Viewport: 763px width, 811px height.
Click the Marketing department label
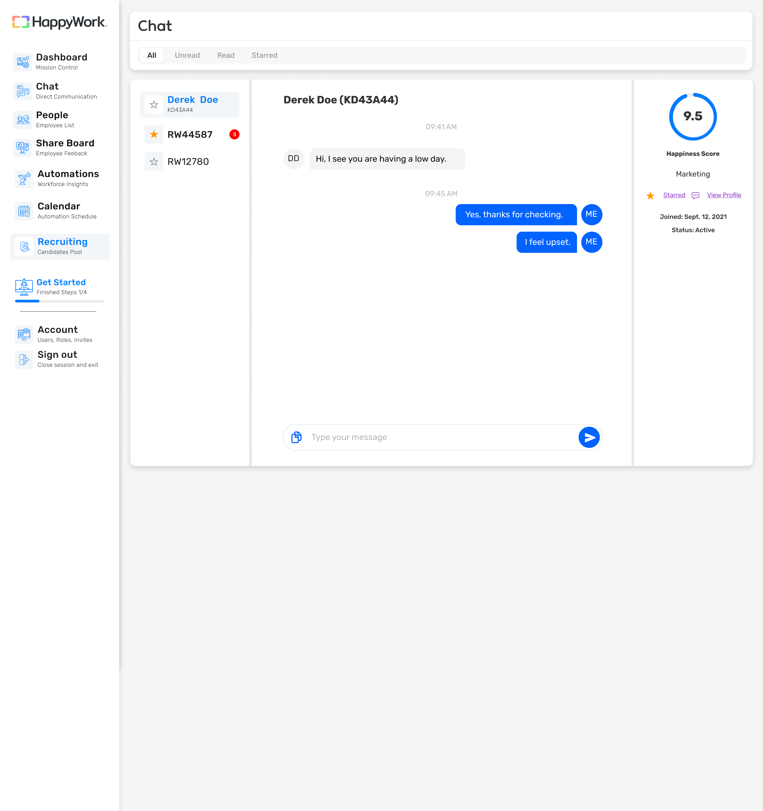693,174
